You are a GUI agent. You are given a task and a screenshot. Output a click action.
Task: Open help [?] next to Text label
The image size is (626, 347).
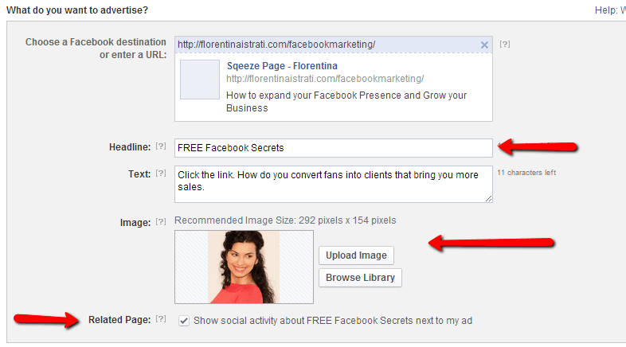(161, 173)
